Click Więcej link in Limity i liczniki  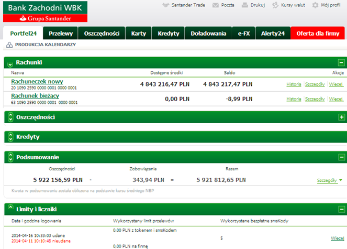click(x=337, y=238)
